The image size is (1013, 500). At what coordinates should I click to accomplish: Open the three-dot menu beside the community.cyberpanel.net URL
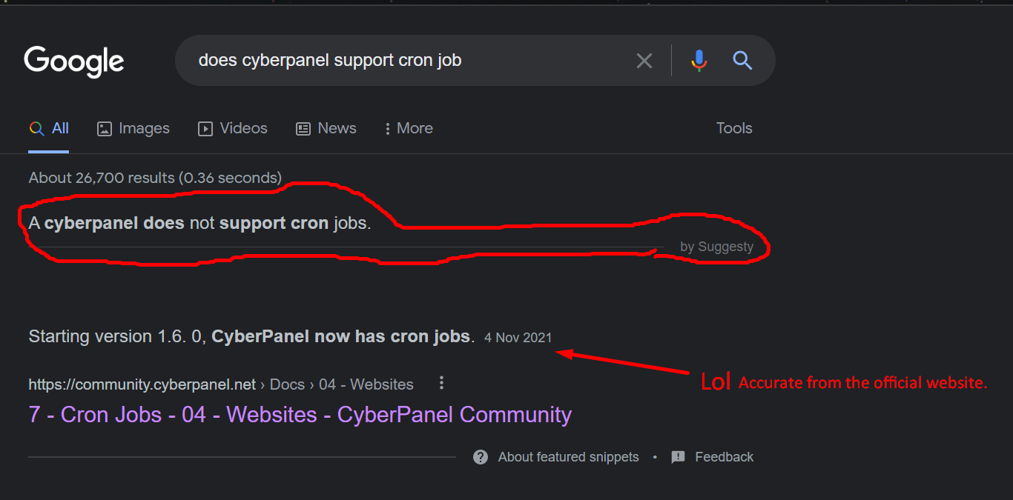442,383
